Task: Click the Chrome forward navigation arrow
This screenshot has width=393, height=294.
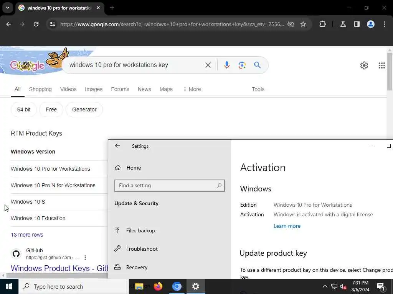Action: pos(22,24)
